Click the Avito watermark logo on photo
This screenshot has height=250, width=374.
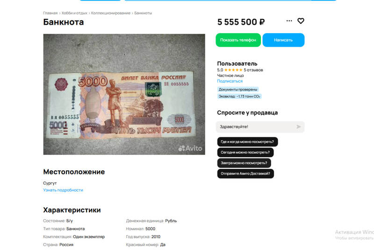(x=190, y=148)
